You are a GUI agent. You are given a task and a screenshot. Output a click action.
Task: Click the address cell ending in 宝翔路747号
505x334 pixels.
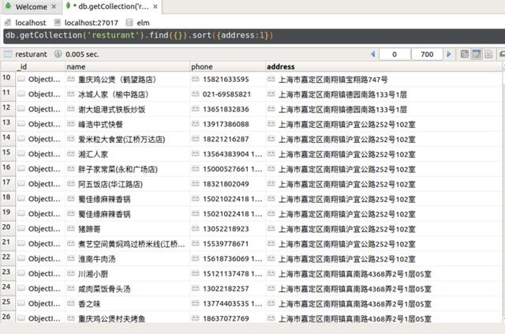coord(384,79)
